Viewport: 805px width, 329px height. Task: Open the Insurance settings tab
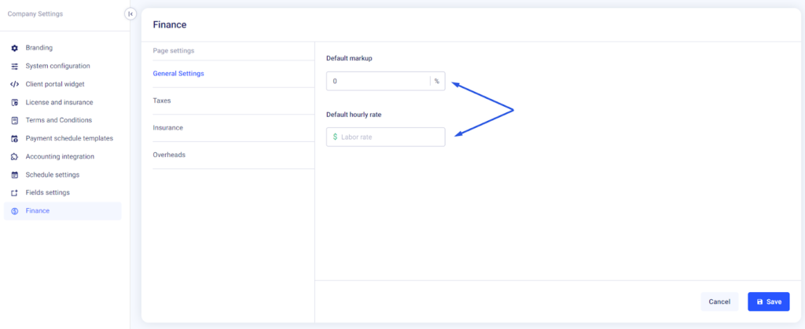(167, 127)
